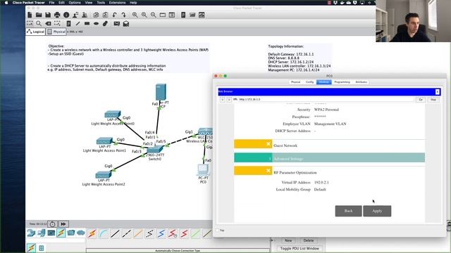Pick the Copper Straight-Through cable
This screenshot has height=253, width=451.
pyautogui.click(x=115, y=234)
